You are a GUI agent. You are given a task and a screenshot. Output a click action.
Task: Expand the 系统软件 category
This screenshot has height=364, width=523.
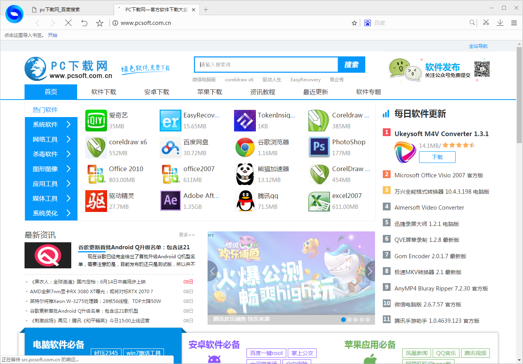[51, 124]
